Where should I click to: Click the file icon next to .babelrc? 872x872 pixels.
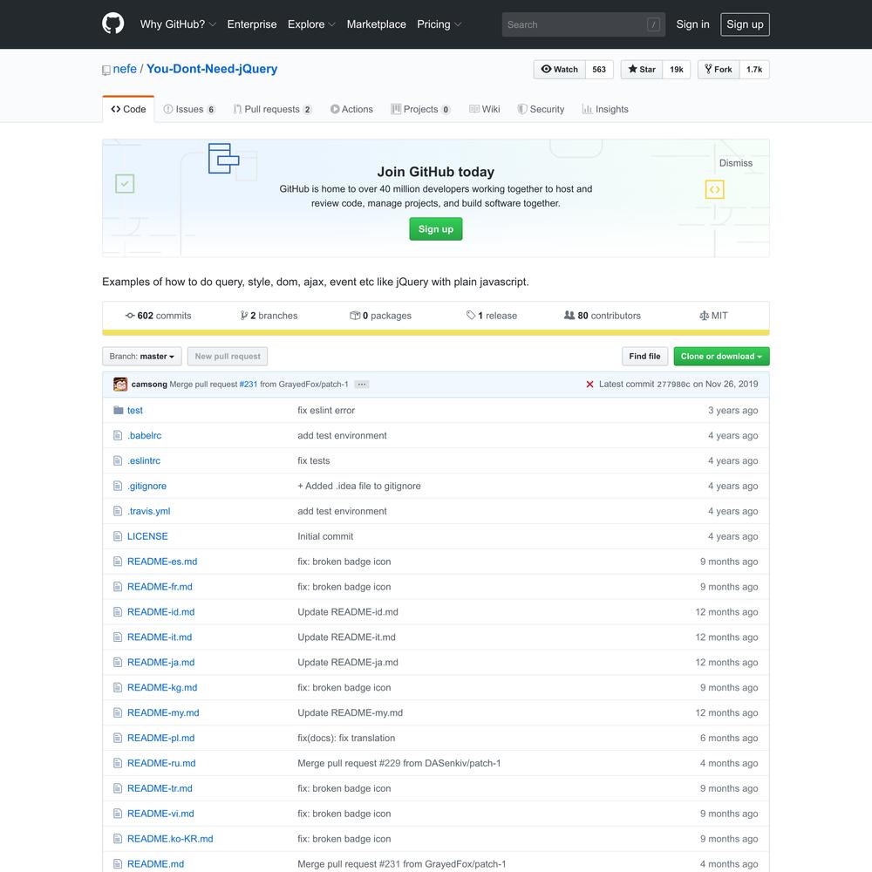118,435
